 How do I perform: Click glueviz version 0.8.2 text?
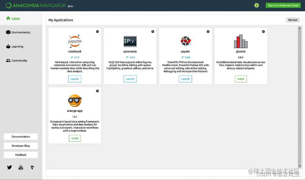pyautogui.click(x=240, y=57)
